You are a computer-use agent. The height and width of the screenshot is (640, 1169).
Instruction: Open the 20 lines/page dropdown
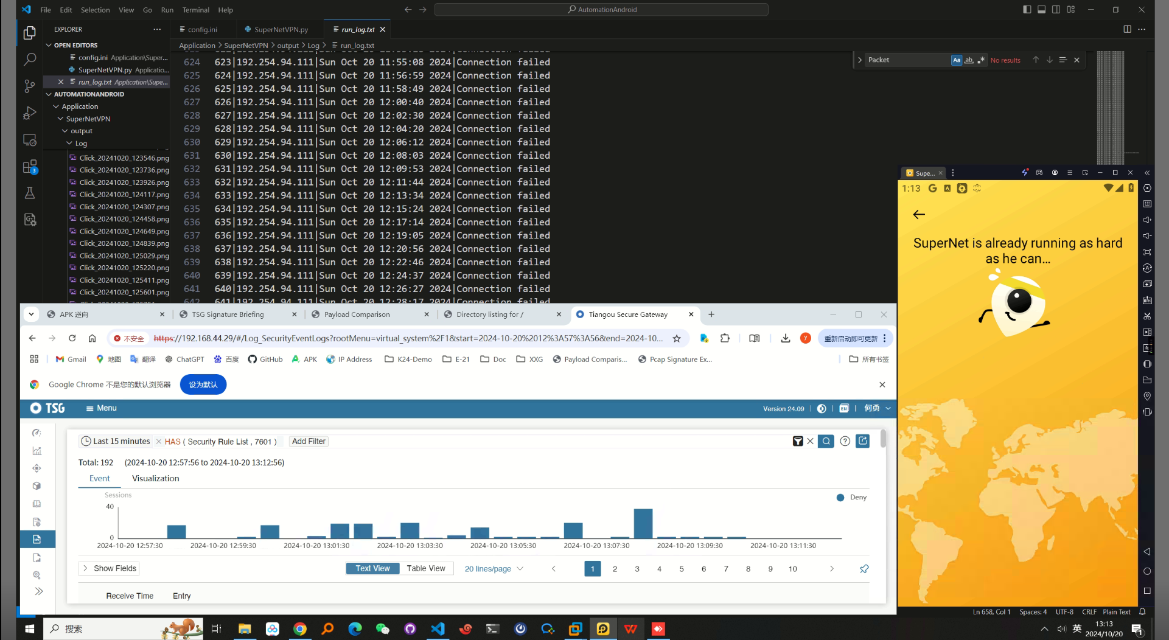click(494, 569)
